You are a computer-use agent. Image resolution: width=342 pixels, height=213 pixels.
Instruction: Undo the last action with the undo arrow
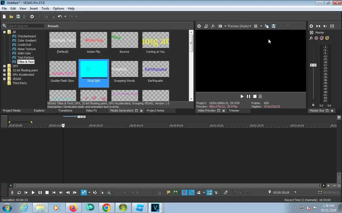pos(60,17)
